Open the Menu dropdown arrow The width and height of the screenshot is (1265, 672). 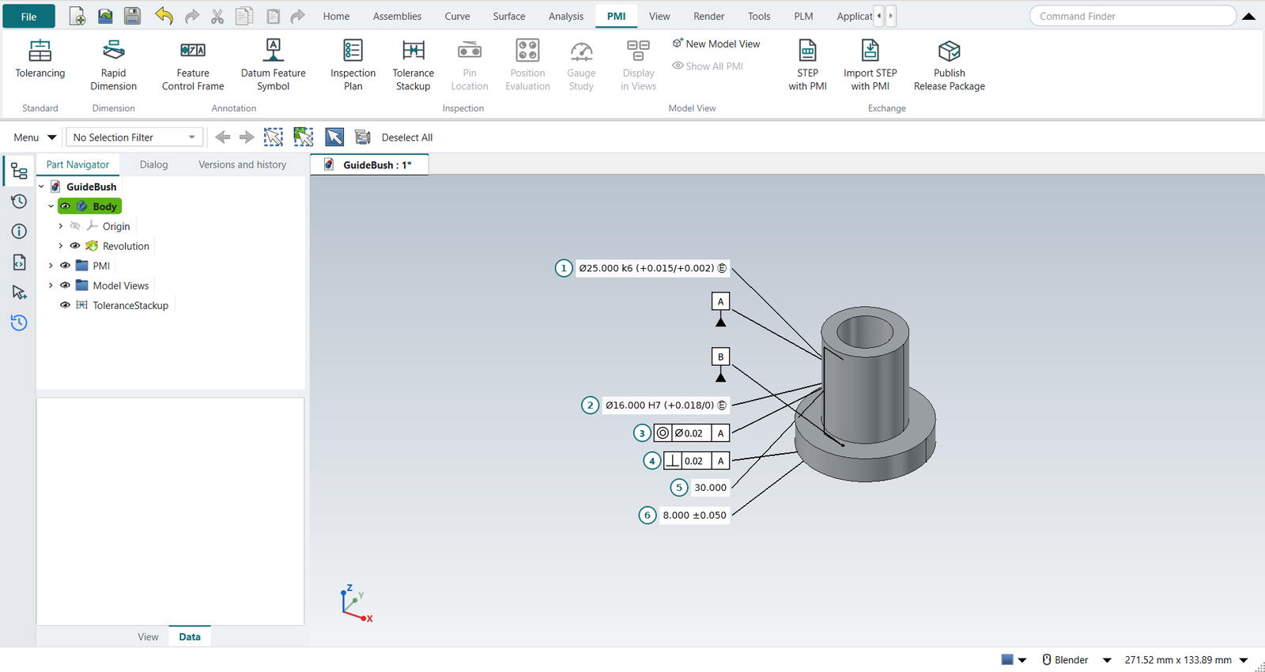pos(52,138)
